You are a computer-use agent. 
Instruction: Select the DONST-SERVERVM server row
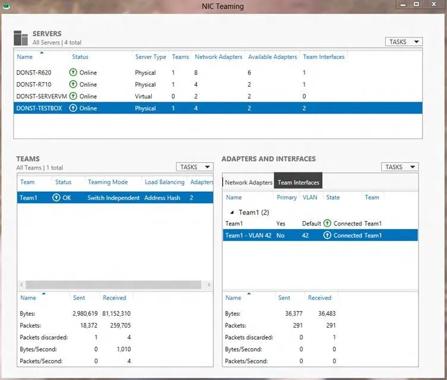pyautogui.click(x=218, y=96)
